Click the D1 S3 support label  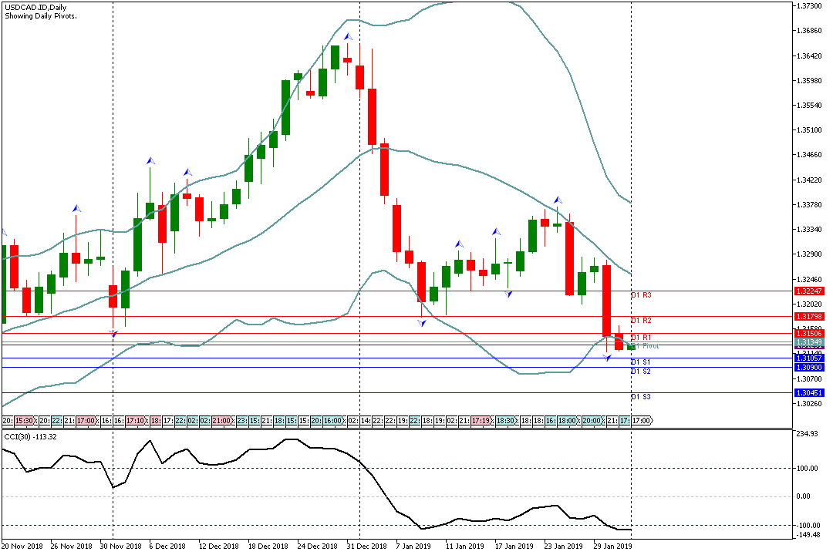click(x=641, y=397)
